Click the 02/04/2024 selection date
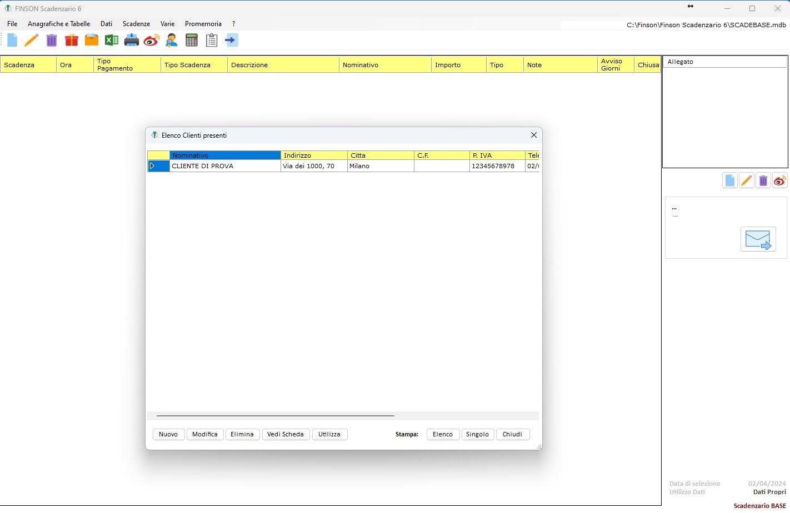790x513 pixels. tap(767, 484)
